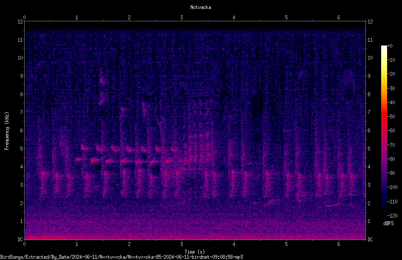Click the -90 label on the colorbar
This screenshot has width=402, height=260.
pos(391,173)
